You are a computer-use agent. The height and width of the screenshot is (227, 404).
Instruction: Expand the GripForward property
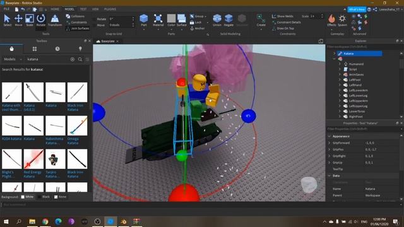tap(330, 143)
